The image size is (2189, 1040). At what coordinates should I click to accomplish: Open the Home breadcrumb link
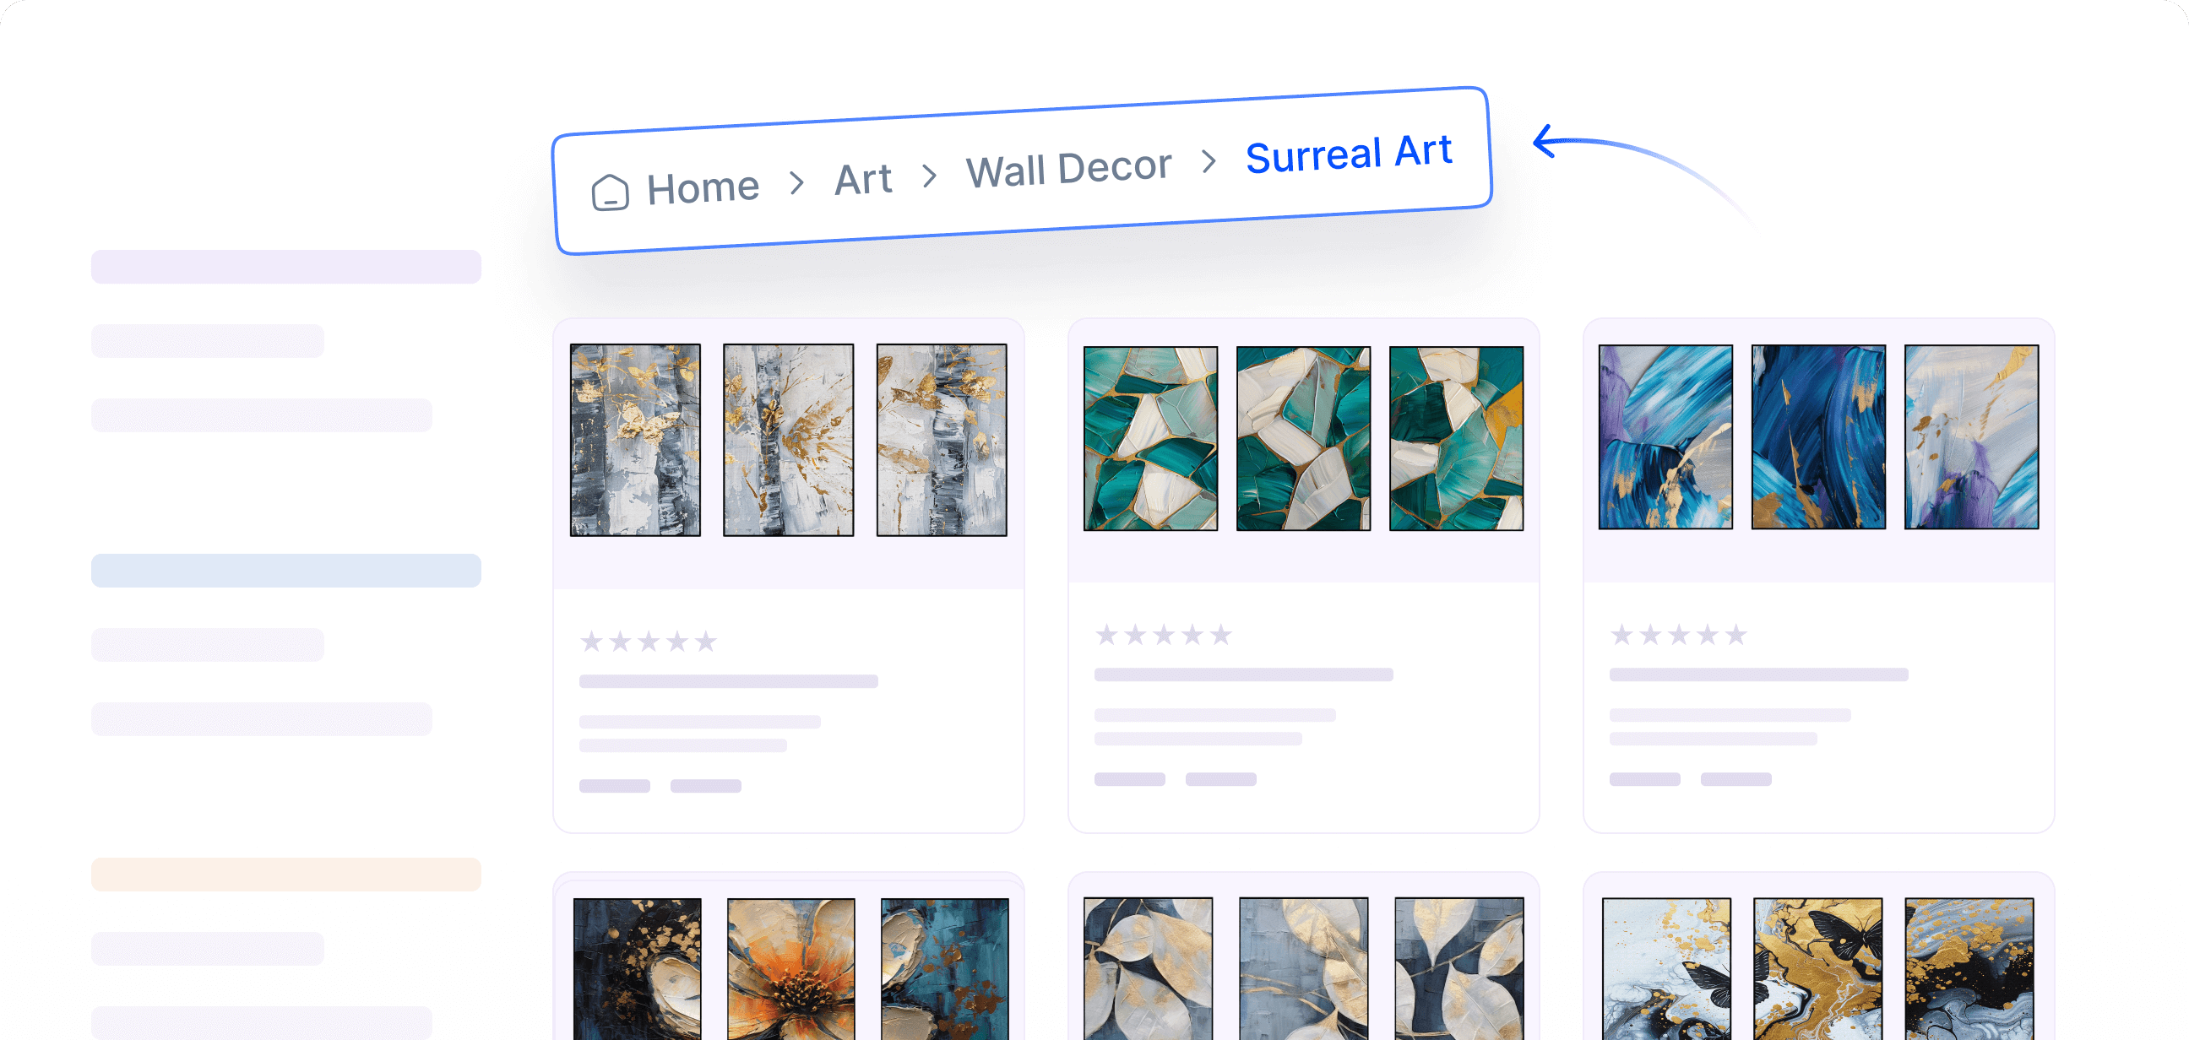click(x=702, y=187)
